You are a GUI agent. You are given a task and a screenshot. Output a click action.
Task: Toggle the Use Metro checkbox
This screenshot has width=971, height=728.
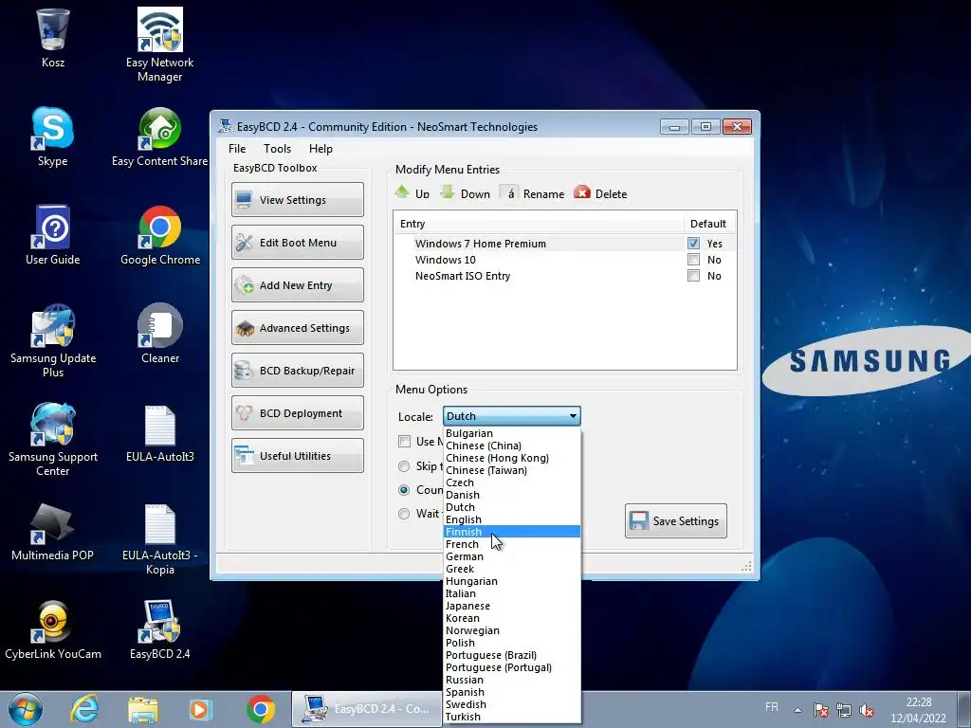click(404, 441)
